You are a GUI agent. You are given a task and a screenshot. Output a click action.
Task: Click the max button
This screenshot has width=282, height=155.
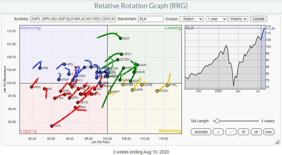[269, 132]
